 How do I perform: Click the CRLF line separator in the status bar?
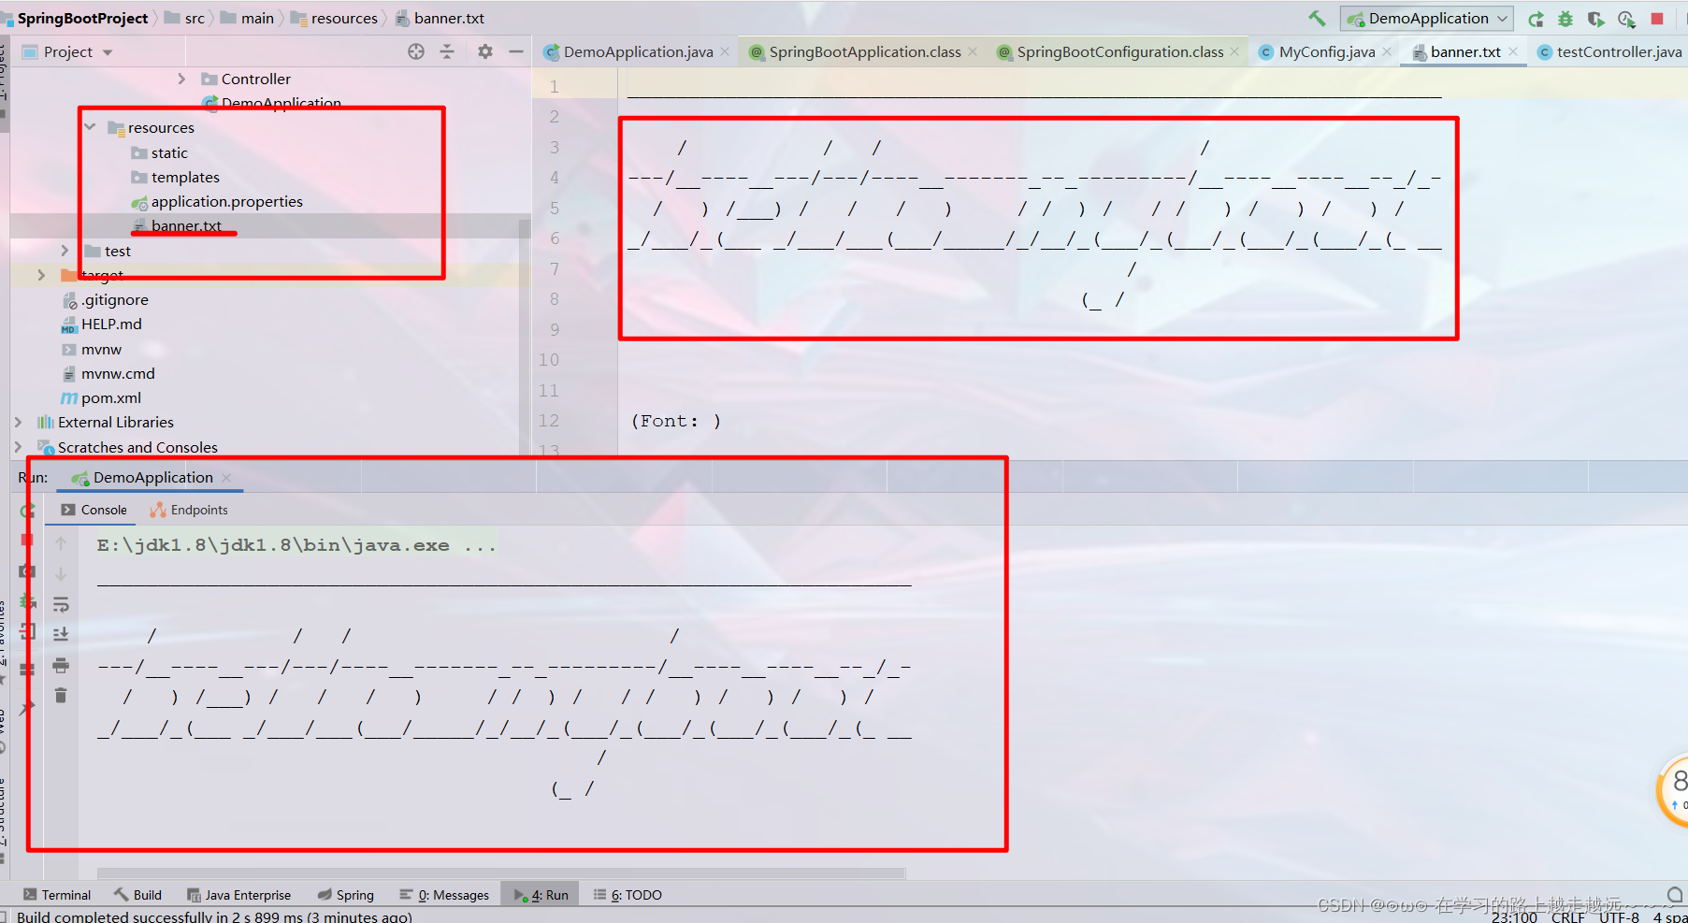tap(1568, 916)
